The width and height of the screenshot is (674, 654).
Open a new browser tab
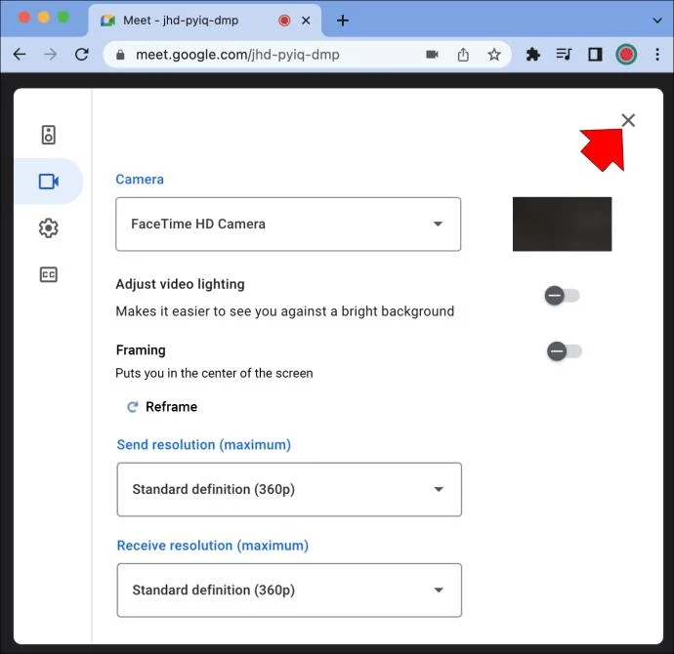(343, 20)
